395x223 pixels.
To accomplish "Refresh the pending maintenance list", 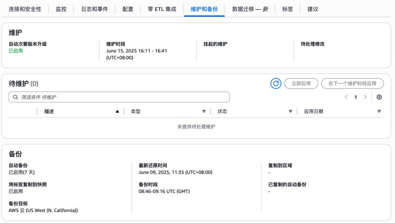I will click(276, 83).
